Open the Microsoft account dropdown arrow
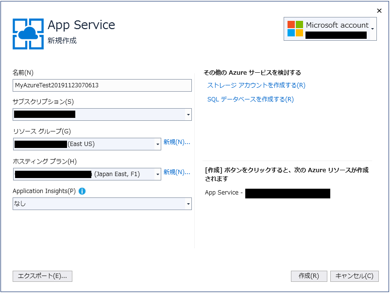 pos(373,29)
